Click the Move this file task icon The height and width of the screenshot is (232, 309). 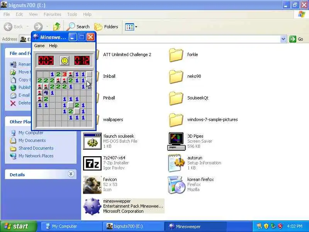coord(13,72)
